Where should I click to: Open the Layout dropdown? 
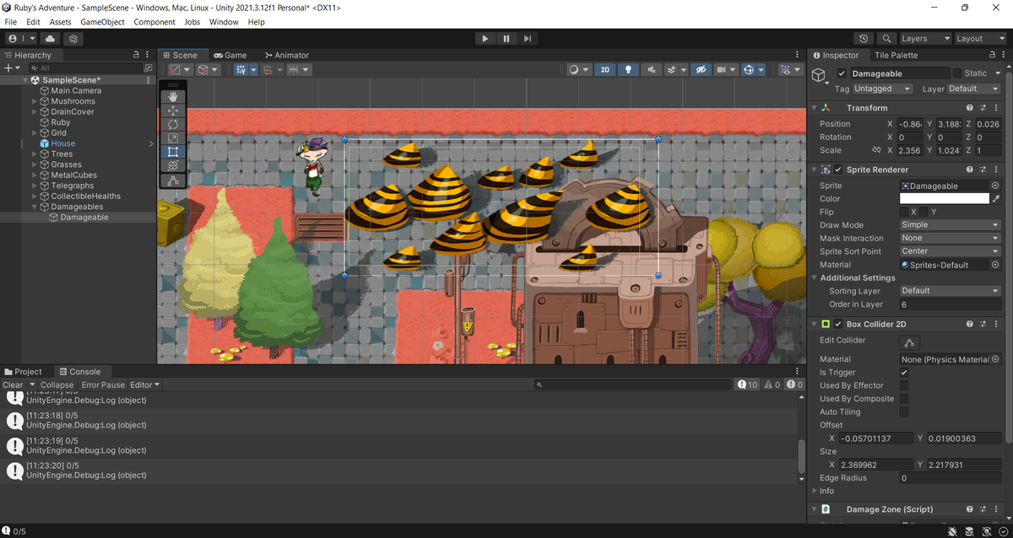pyautogui.click(x=980, y=39)
